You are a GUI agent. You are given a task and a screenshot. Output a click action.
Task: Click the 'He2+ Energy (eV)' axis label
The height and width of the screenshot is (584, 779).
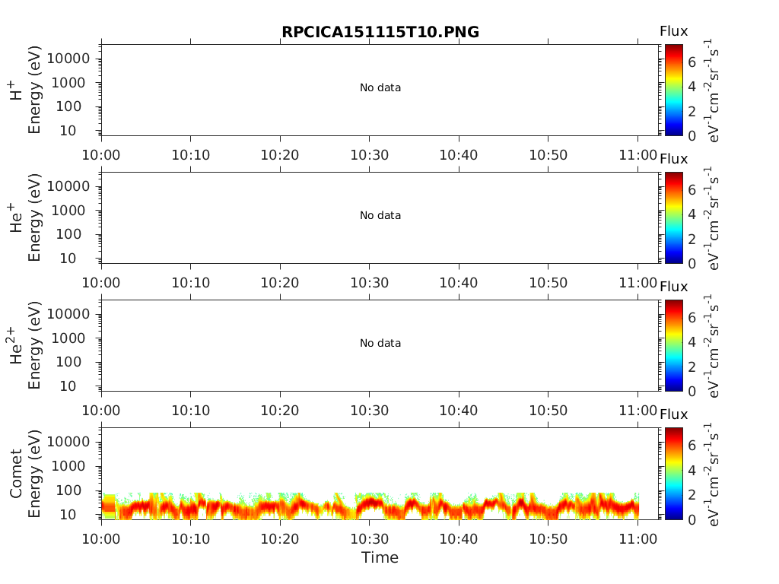point(25,345)
